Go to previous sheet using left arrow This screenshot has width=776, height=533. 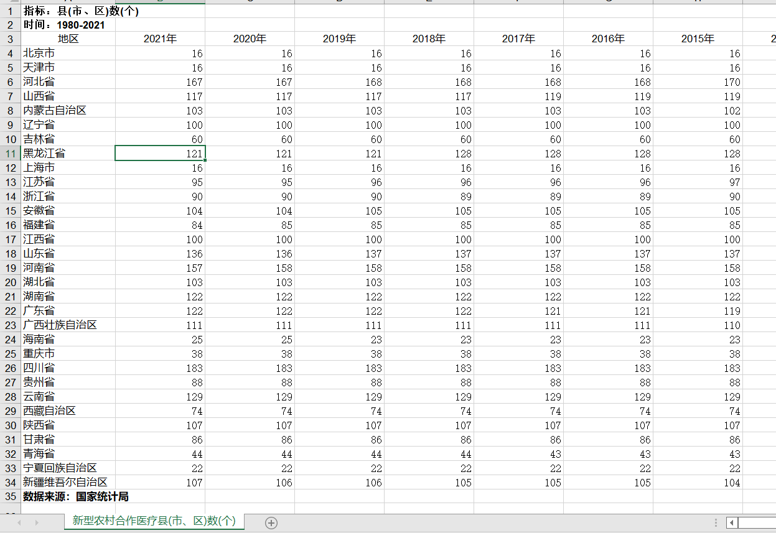click(x=19, y=523)
